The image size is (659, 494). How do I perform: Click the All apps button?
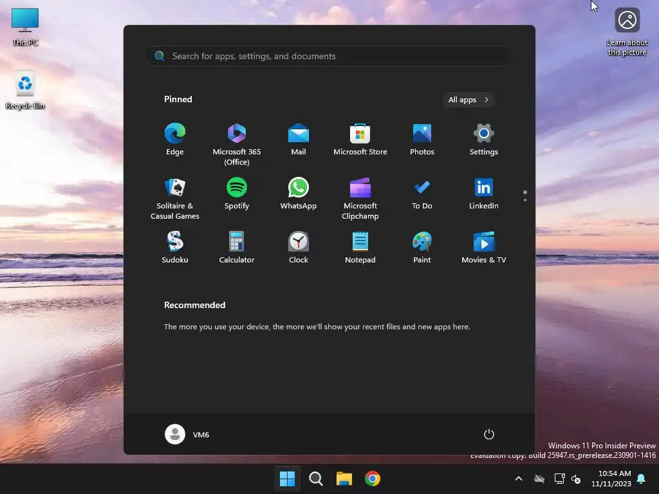(469, 100)
